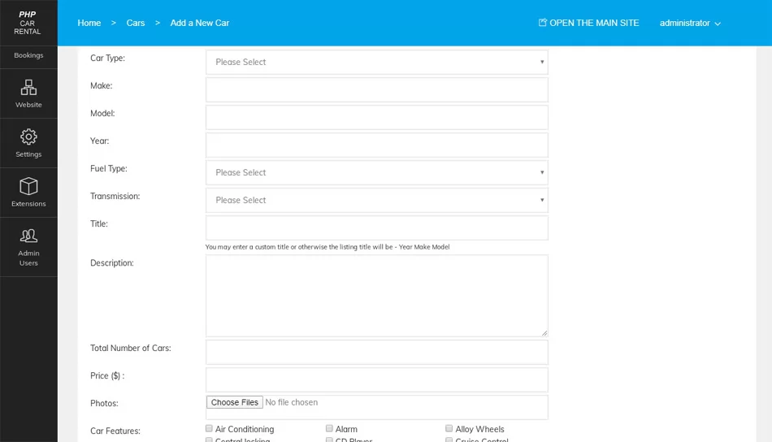Open the Transmission dropdown
This screenshot has height=442, width=772.
click(376, 200)
